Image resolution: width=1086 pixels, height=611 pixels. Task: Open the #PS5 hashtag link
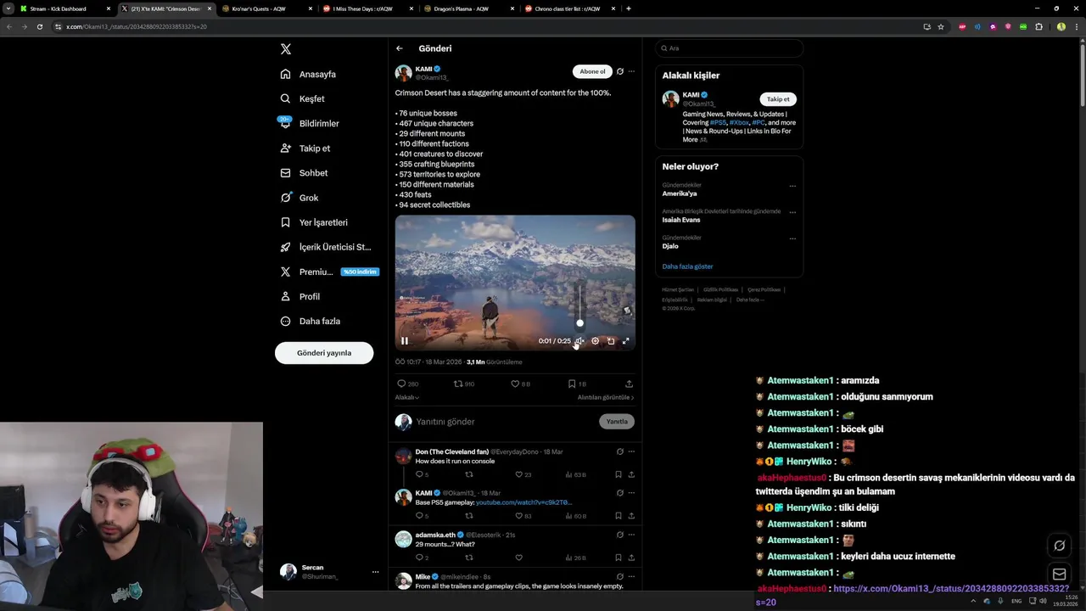(x=718, y=122)
